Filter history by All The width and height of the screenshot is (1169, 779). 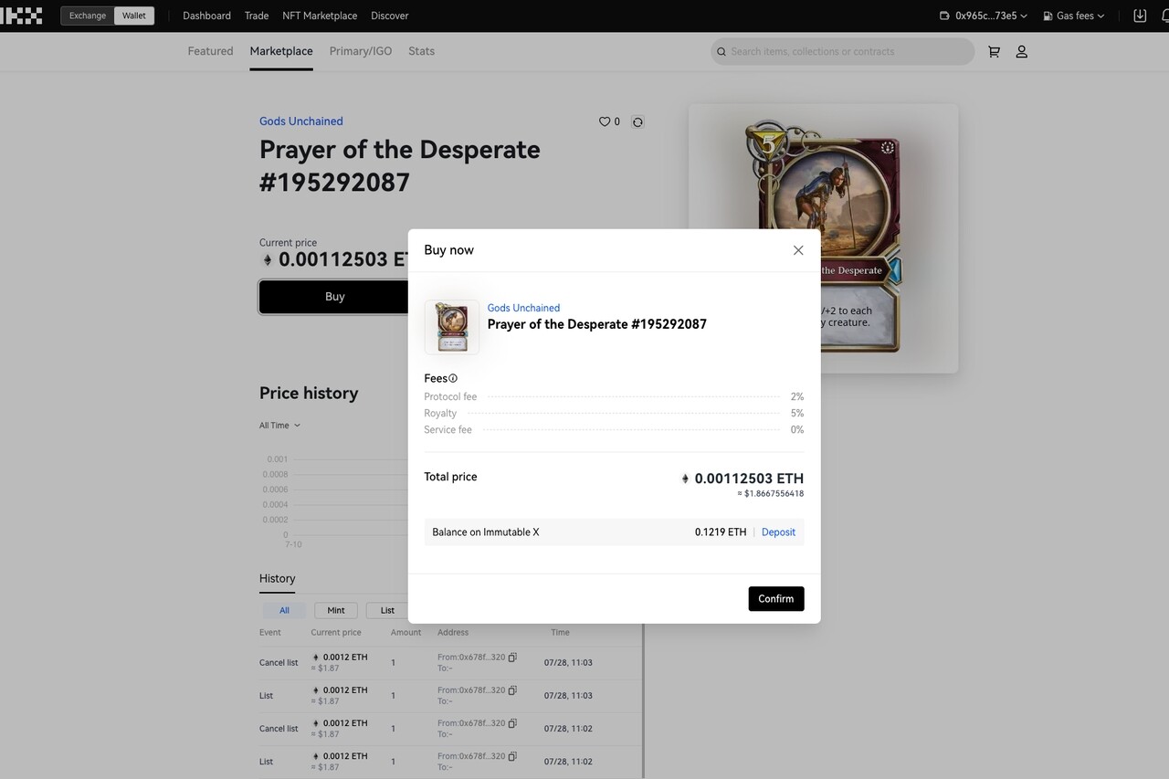coord(284,610)
